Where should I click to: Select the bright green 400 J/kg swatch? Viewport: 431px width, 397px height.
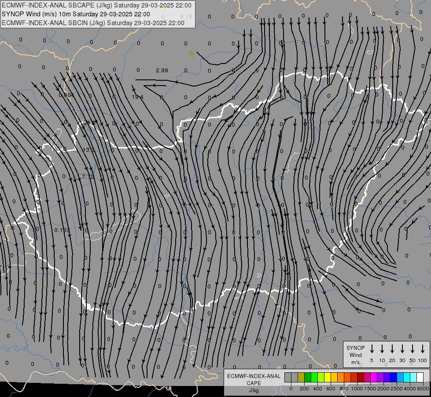pyautogui.click(x=314, y=377)
